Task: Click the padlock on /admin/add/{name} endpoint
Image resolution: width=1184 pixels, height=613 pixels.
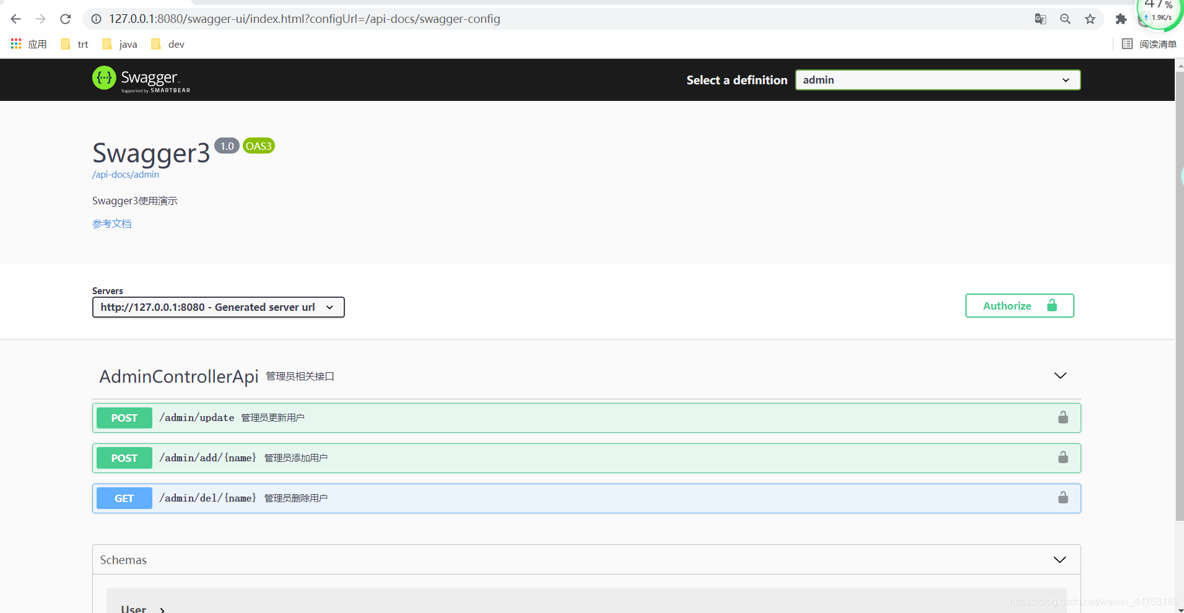Action: [x=1063, y=457]
